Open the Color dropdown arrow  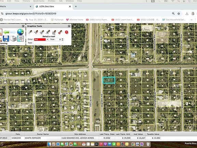point(48,39)
